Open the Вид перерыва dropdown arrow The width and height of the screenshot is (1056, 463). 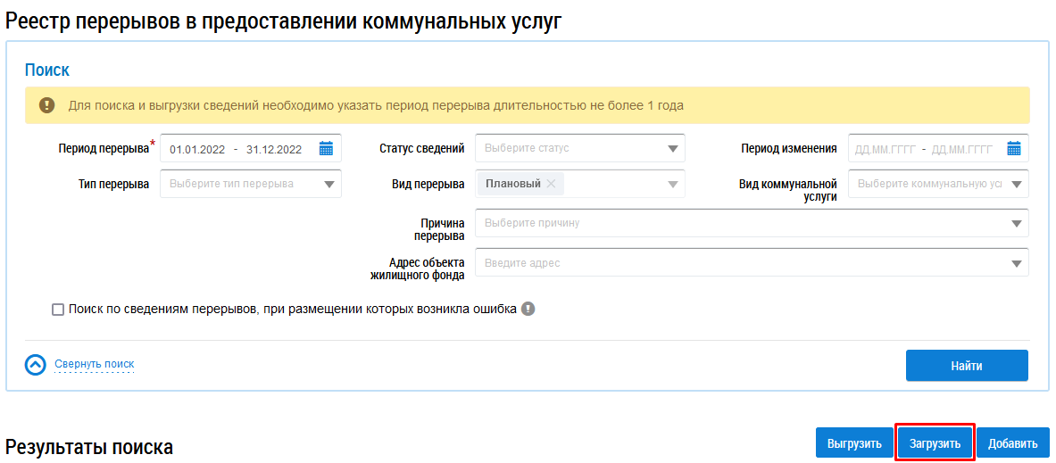pos(672,185)
